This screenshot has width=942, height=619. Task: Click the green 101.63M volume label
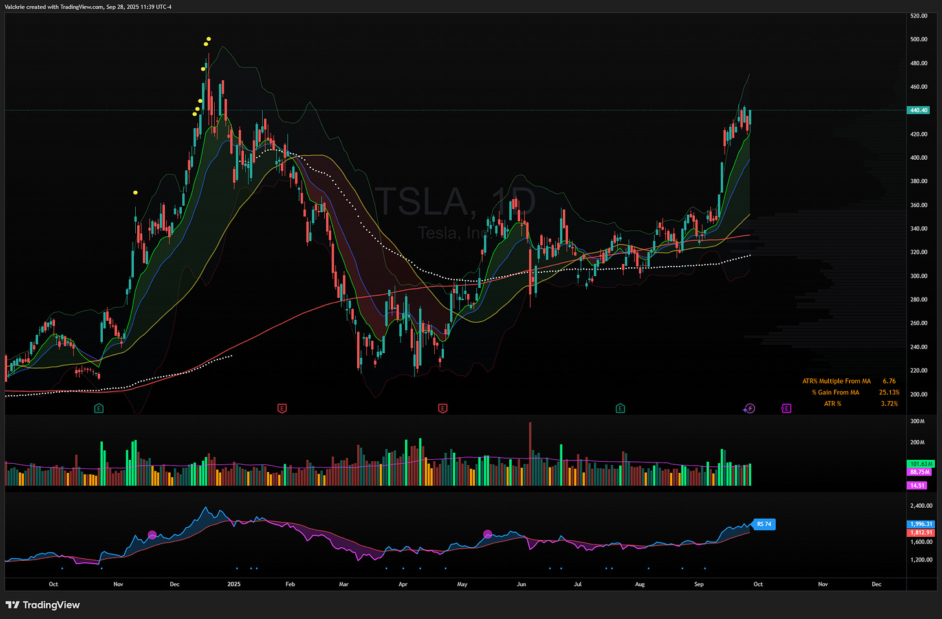point(921,464)
